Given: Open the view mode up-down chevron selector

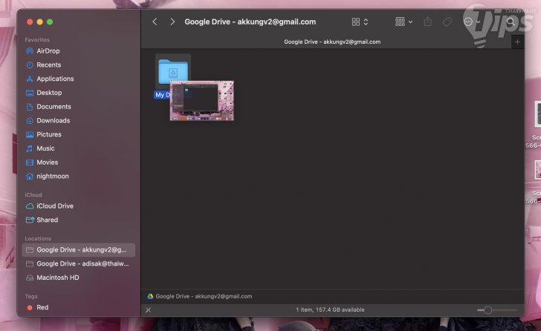Looking at the screenshot, I should pos(366,22).
